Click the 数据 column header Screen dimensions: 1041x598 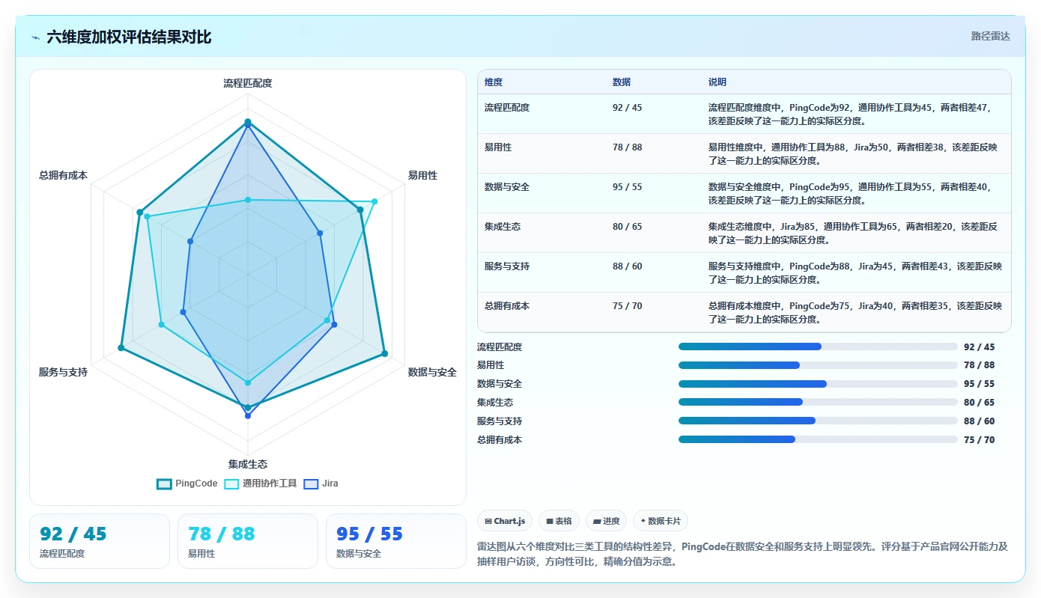tap(622, 82)
